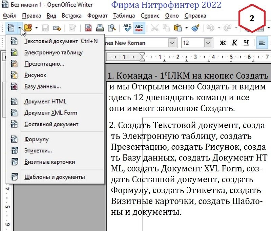Open the font size dropdown showing 12

(x=208, y=43)
